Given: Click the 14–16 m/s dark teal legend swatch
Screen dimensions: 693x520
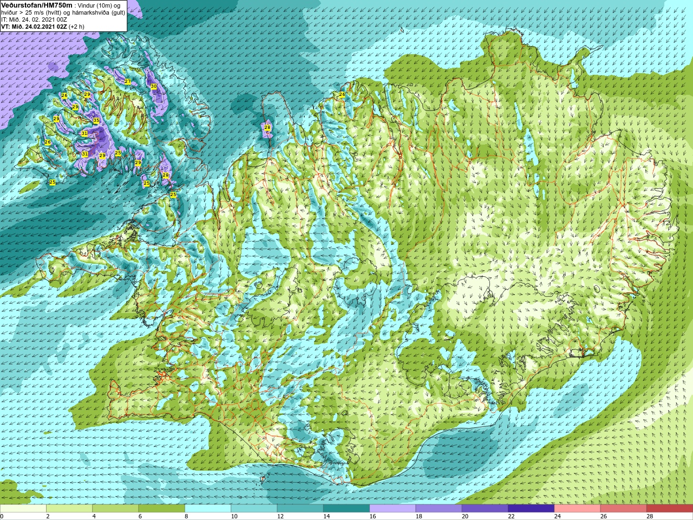Looking at the screenshot, I should (x=346, y=509).
